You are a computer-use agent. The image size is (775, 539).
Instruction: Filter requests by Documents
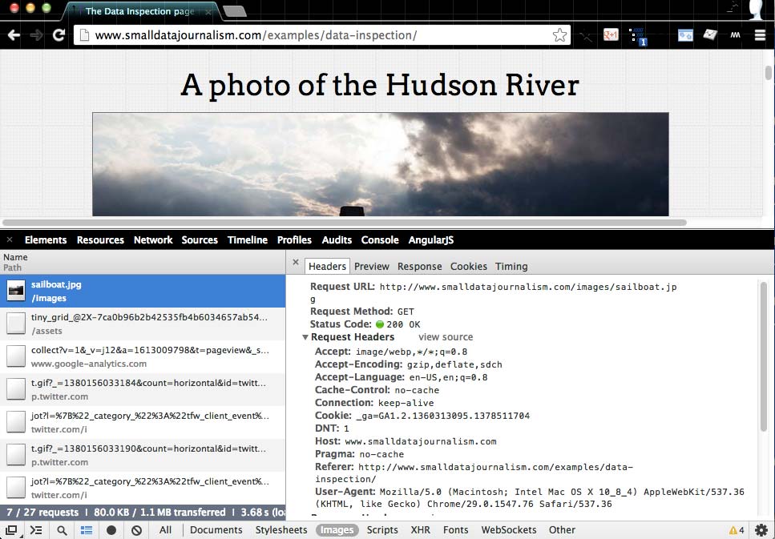coord(216,530)
